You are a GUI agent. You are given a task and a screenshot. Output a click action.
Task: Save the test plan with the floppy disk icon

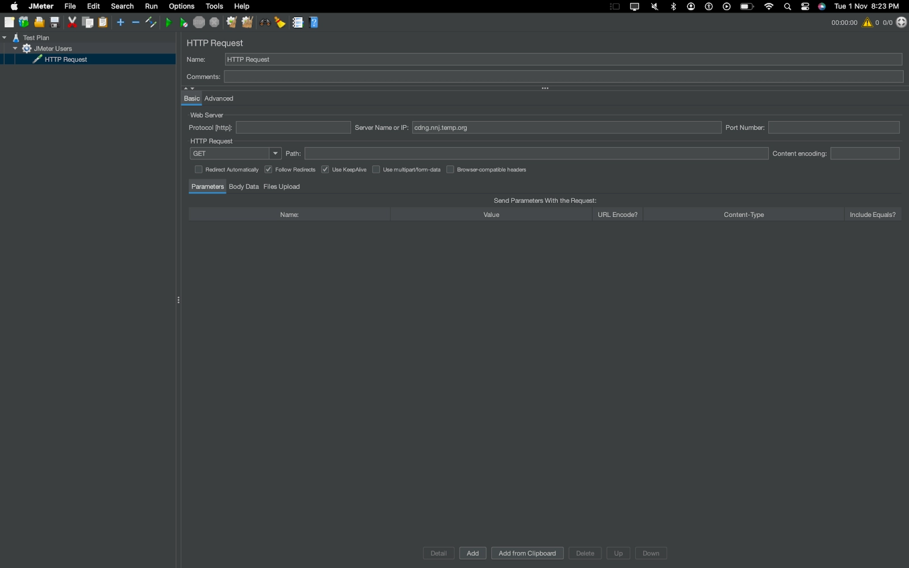click(55, 22)
